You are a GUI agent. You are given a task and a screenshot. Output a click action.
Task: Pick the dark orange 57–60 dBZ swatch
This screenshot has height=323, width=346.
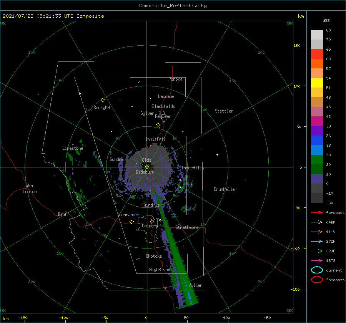[x=317, y=64]
